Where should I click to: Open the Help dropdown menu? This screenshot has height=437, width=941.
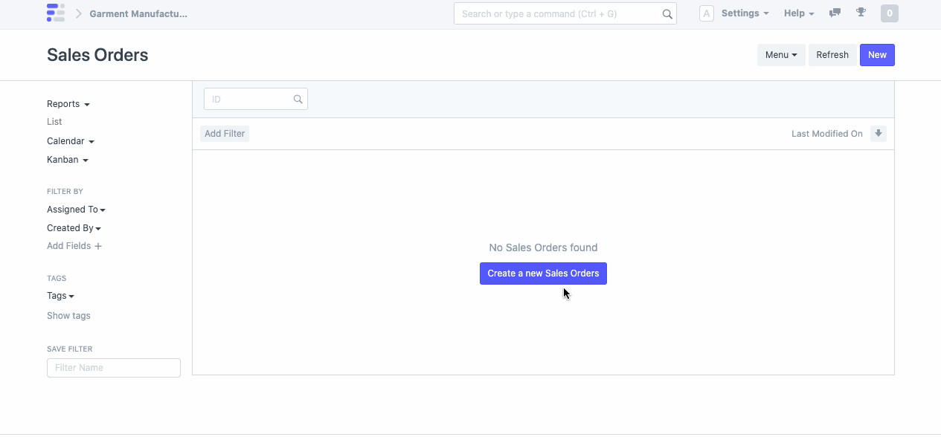799,13
